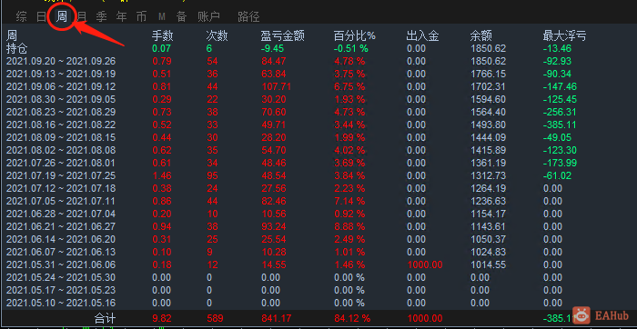Click total trade count 589
637x329 pixels.
pyautogui.click(x=216, y=318)
